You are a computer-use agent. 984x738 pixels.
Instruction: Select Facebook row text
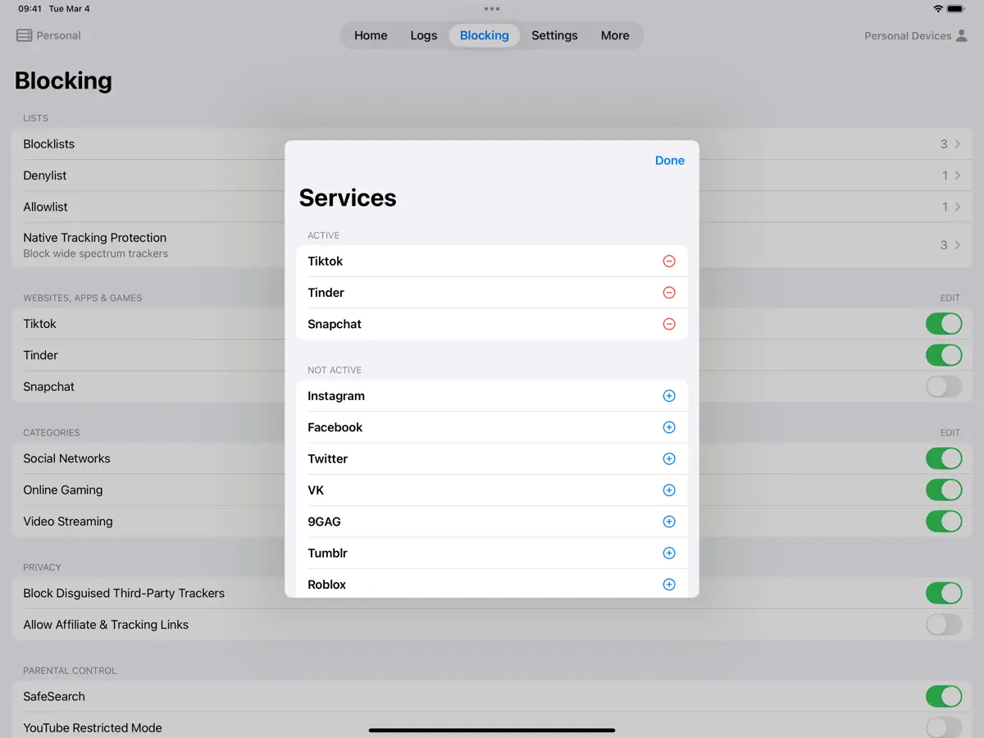(x=335, y=427)
